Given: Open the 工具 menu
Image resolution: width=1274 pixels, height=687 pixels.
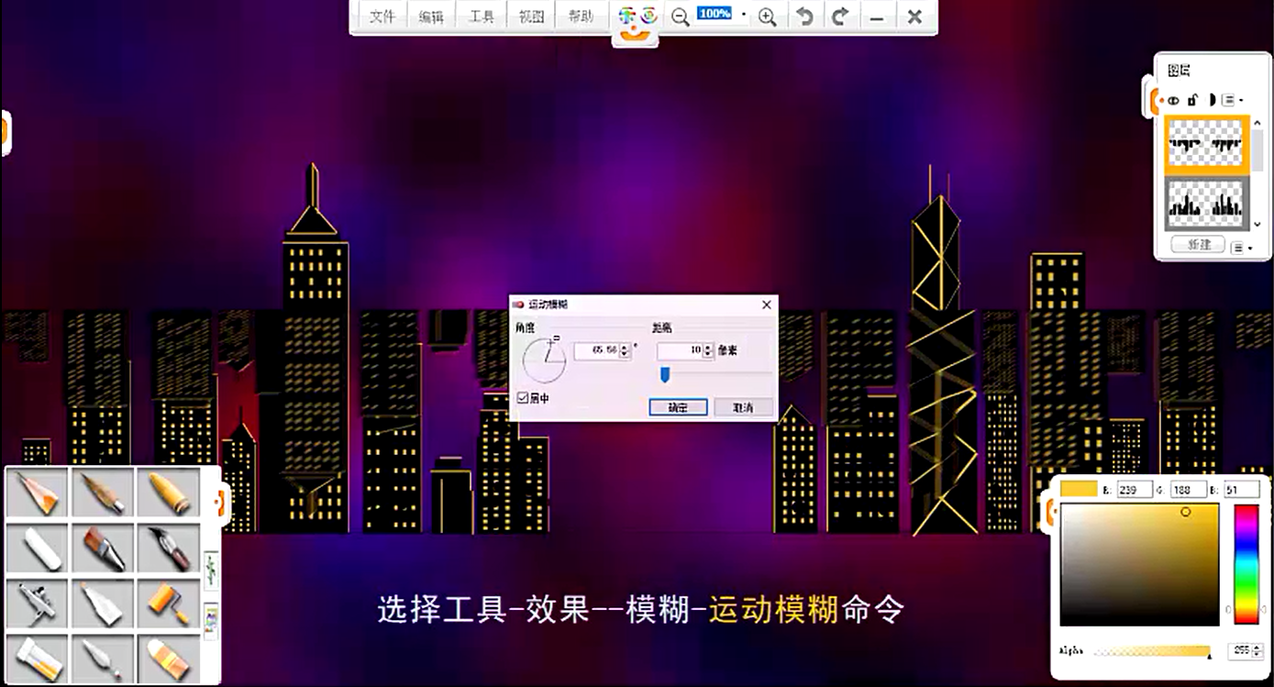Looking at the screenshot, I should (482, 17).
